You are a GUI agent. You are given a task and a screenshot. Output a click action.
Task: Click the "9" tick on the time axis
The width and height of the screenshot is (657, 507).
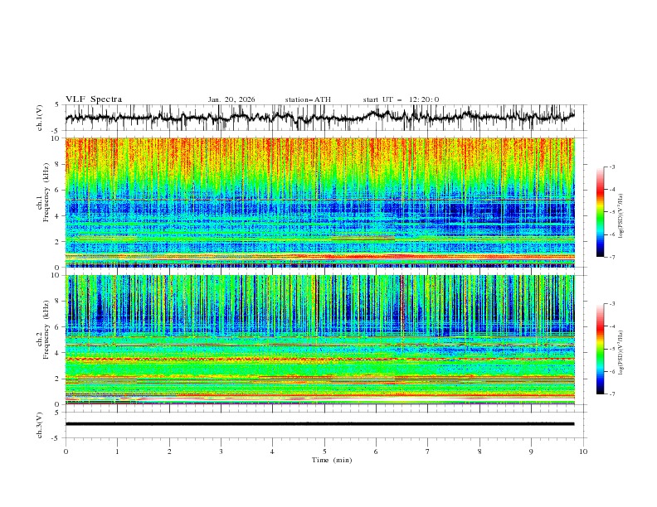pyautogui.click(x=531, y=451)
